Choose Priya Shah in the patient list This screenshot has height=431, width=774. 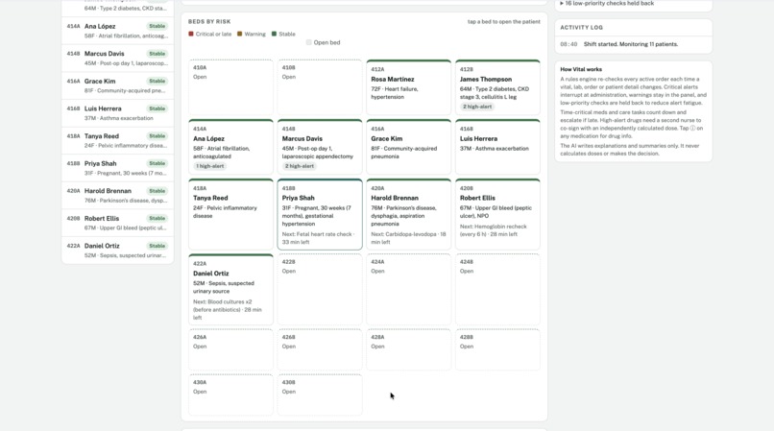[x=117, y=168]
